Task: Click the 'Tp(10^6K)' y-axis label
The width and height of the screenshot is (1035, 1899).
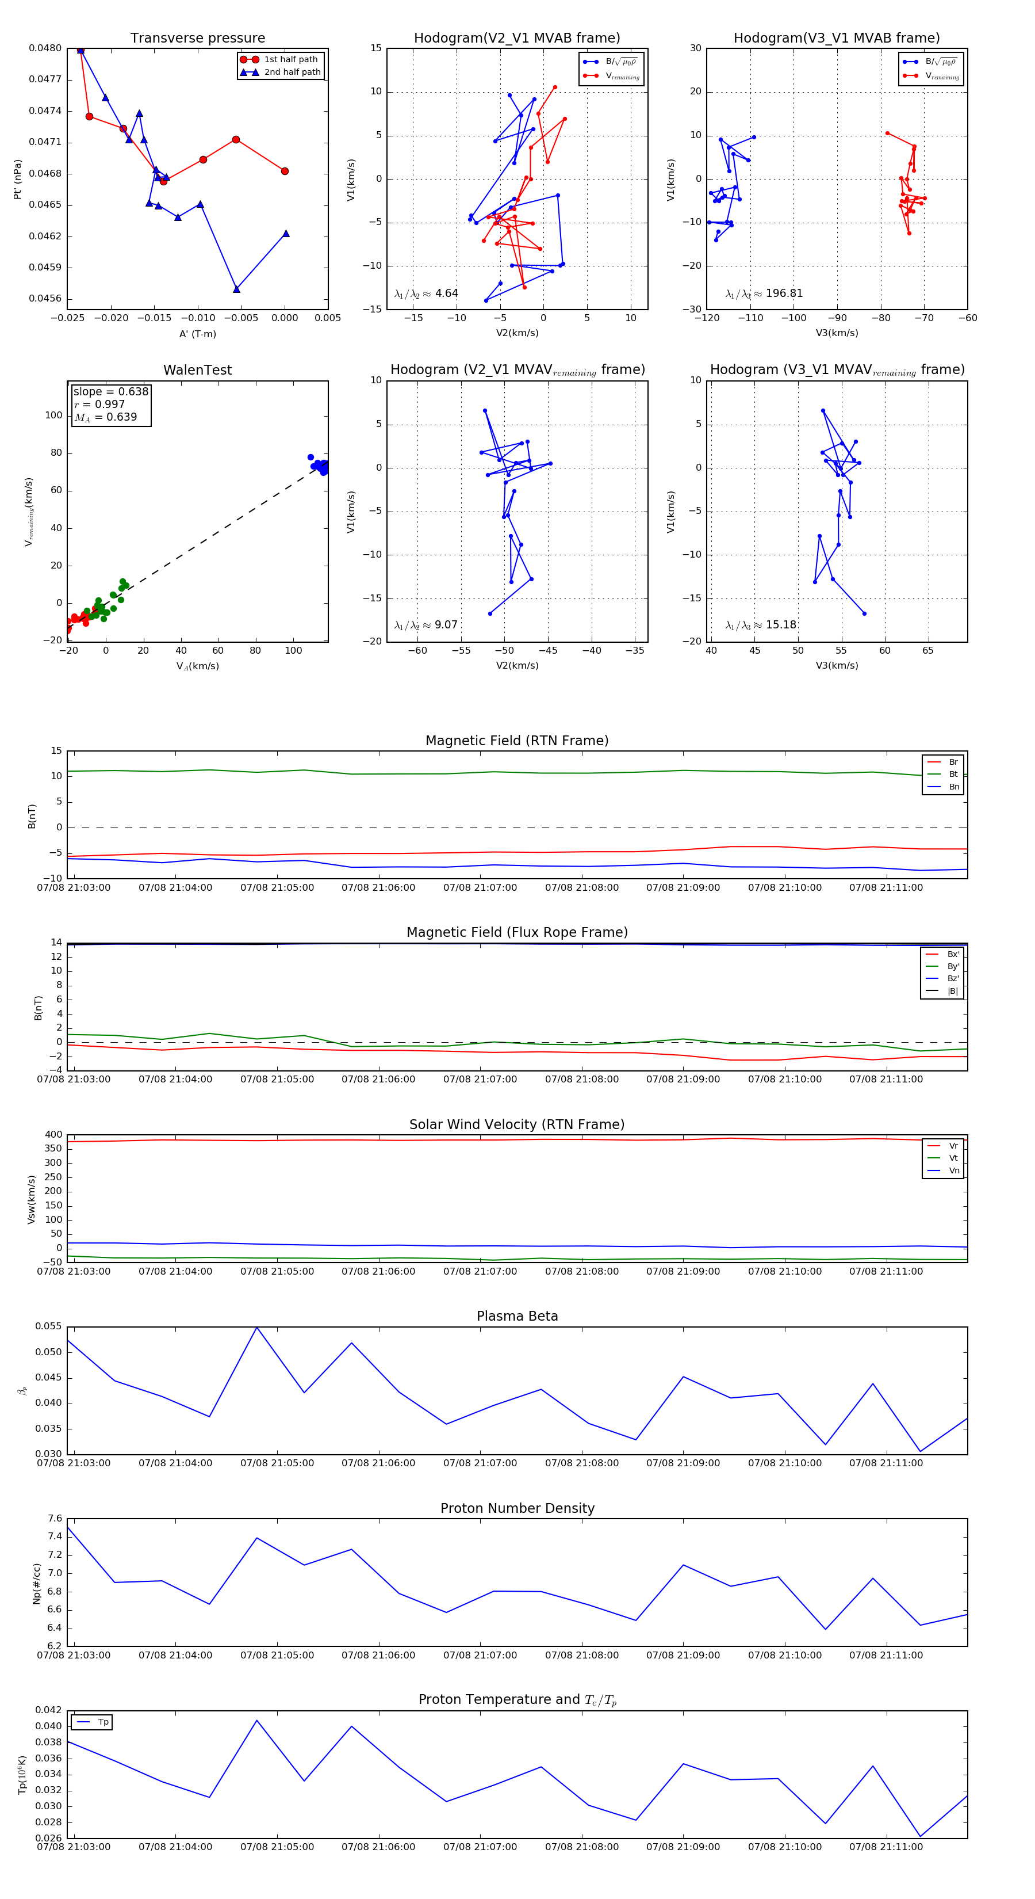Action: 22,1775
